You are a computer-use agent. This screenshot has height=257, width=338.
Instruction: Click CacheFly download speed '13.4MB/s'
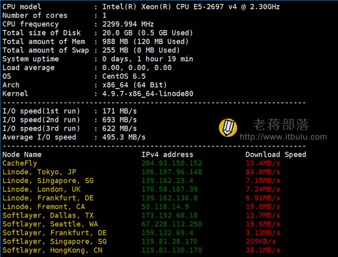point(263,163)
